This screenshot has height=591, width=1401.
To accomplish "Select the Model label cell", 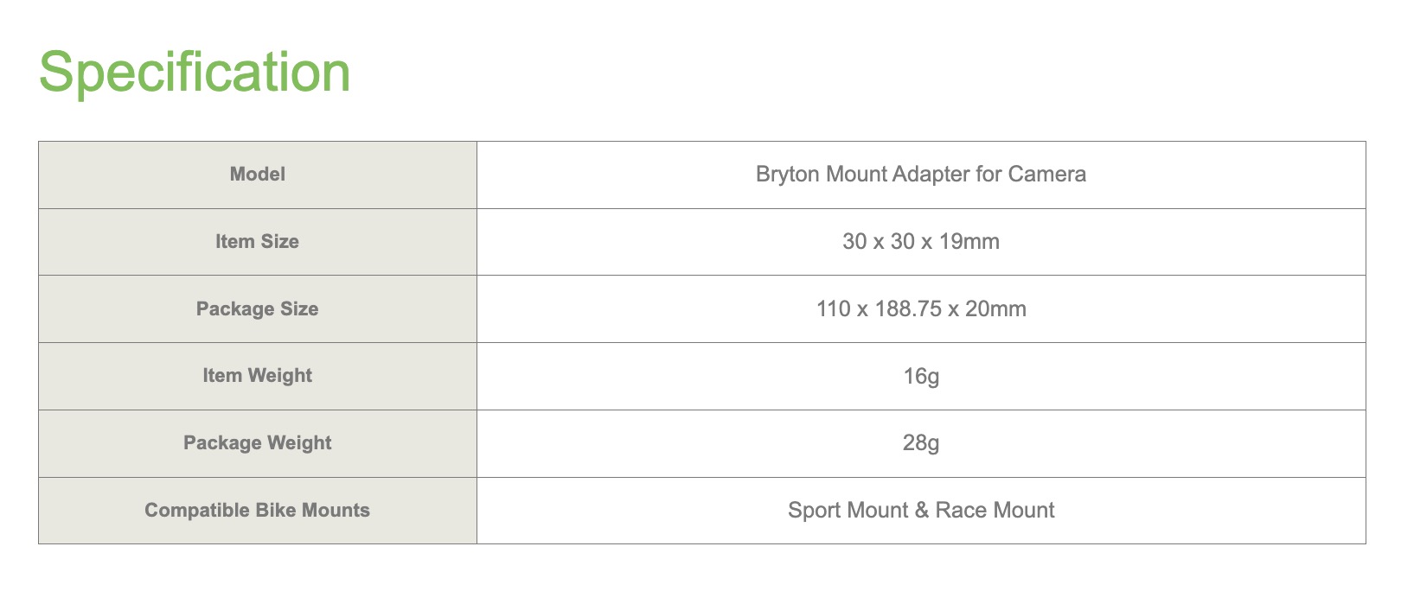I will [258, 175].
